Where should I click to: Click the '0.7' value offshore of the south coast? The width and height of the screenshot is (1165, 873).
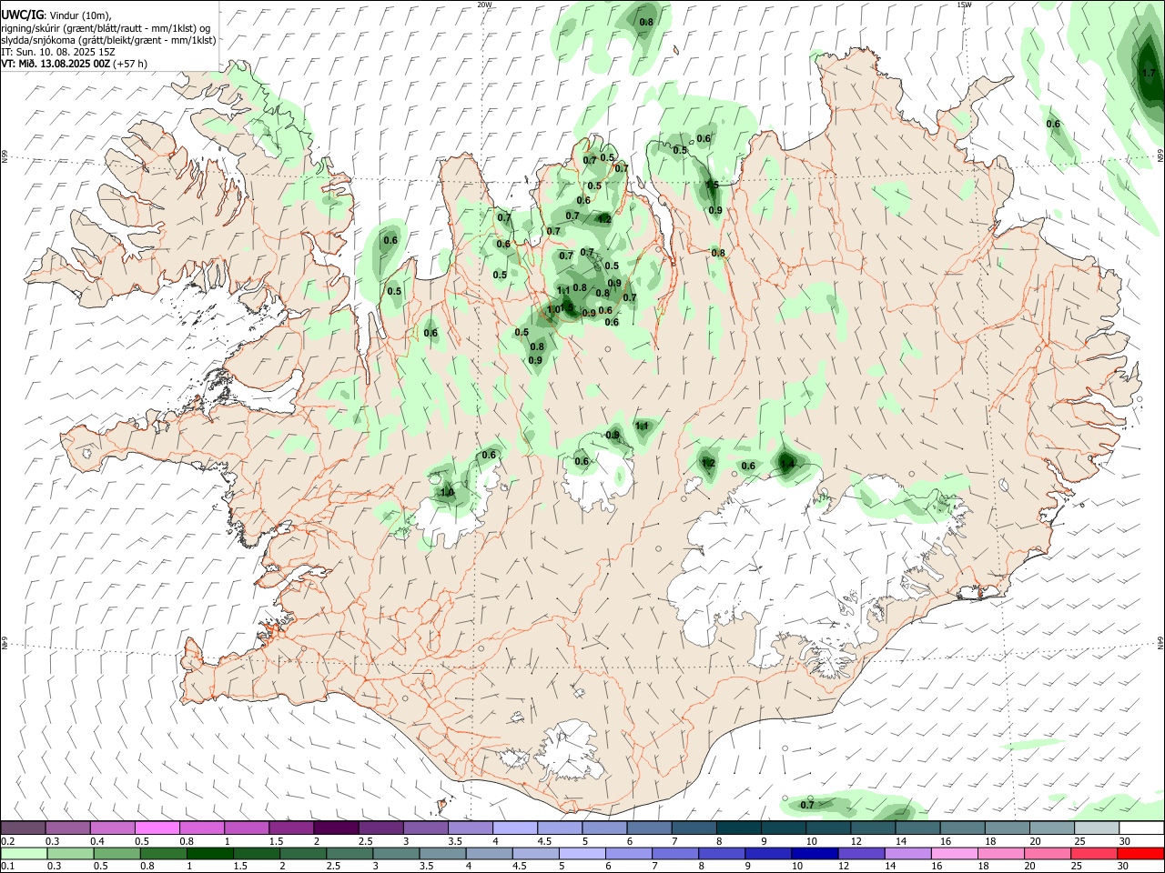[x=807, y=805]
